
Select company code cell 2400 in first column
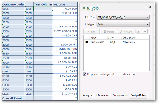13,27
